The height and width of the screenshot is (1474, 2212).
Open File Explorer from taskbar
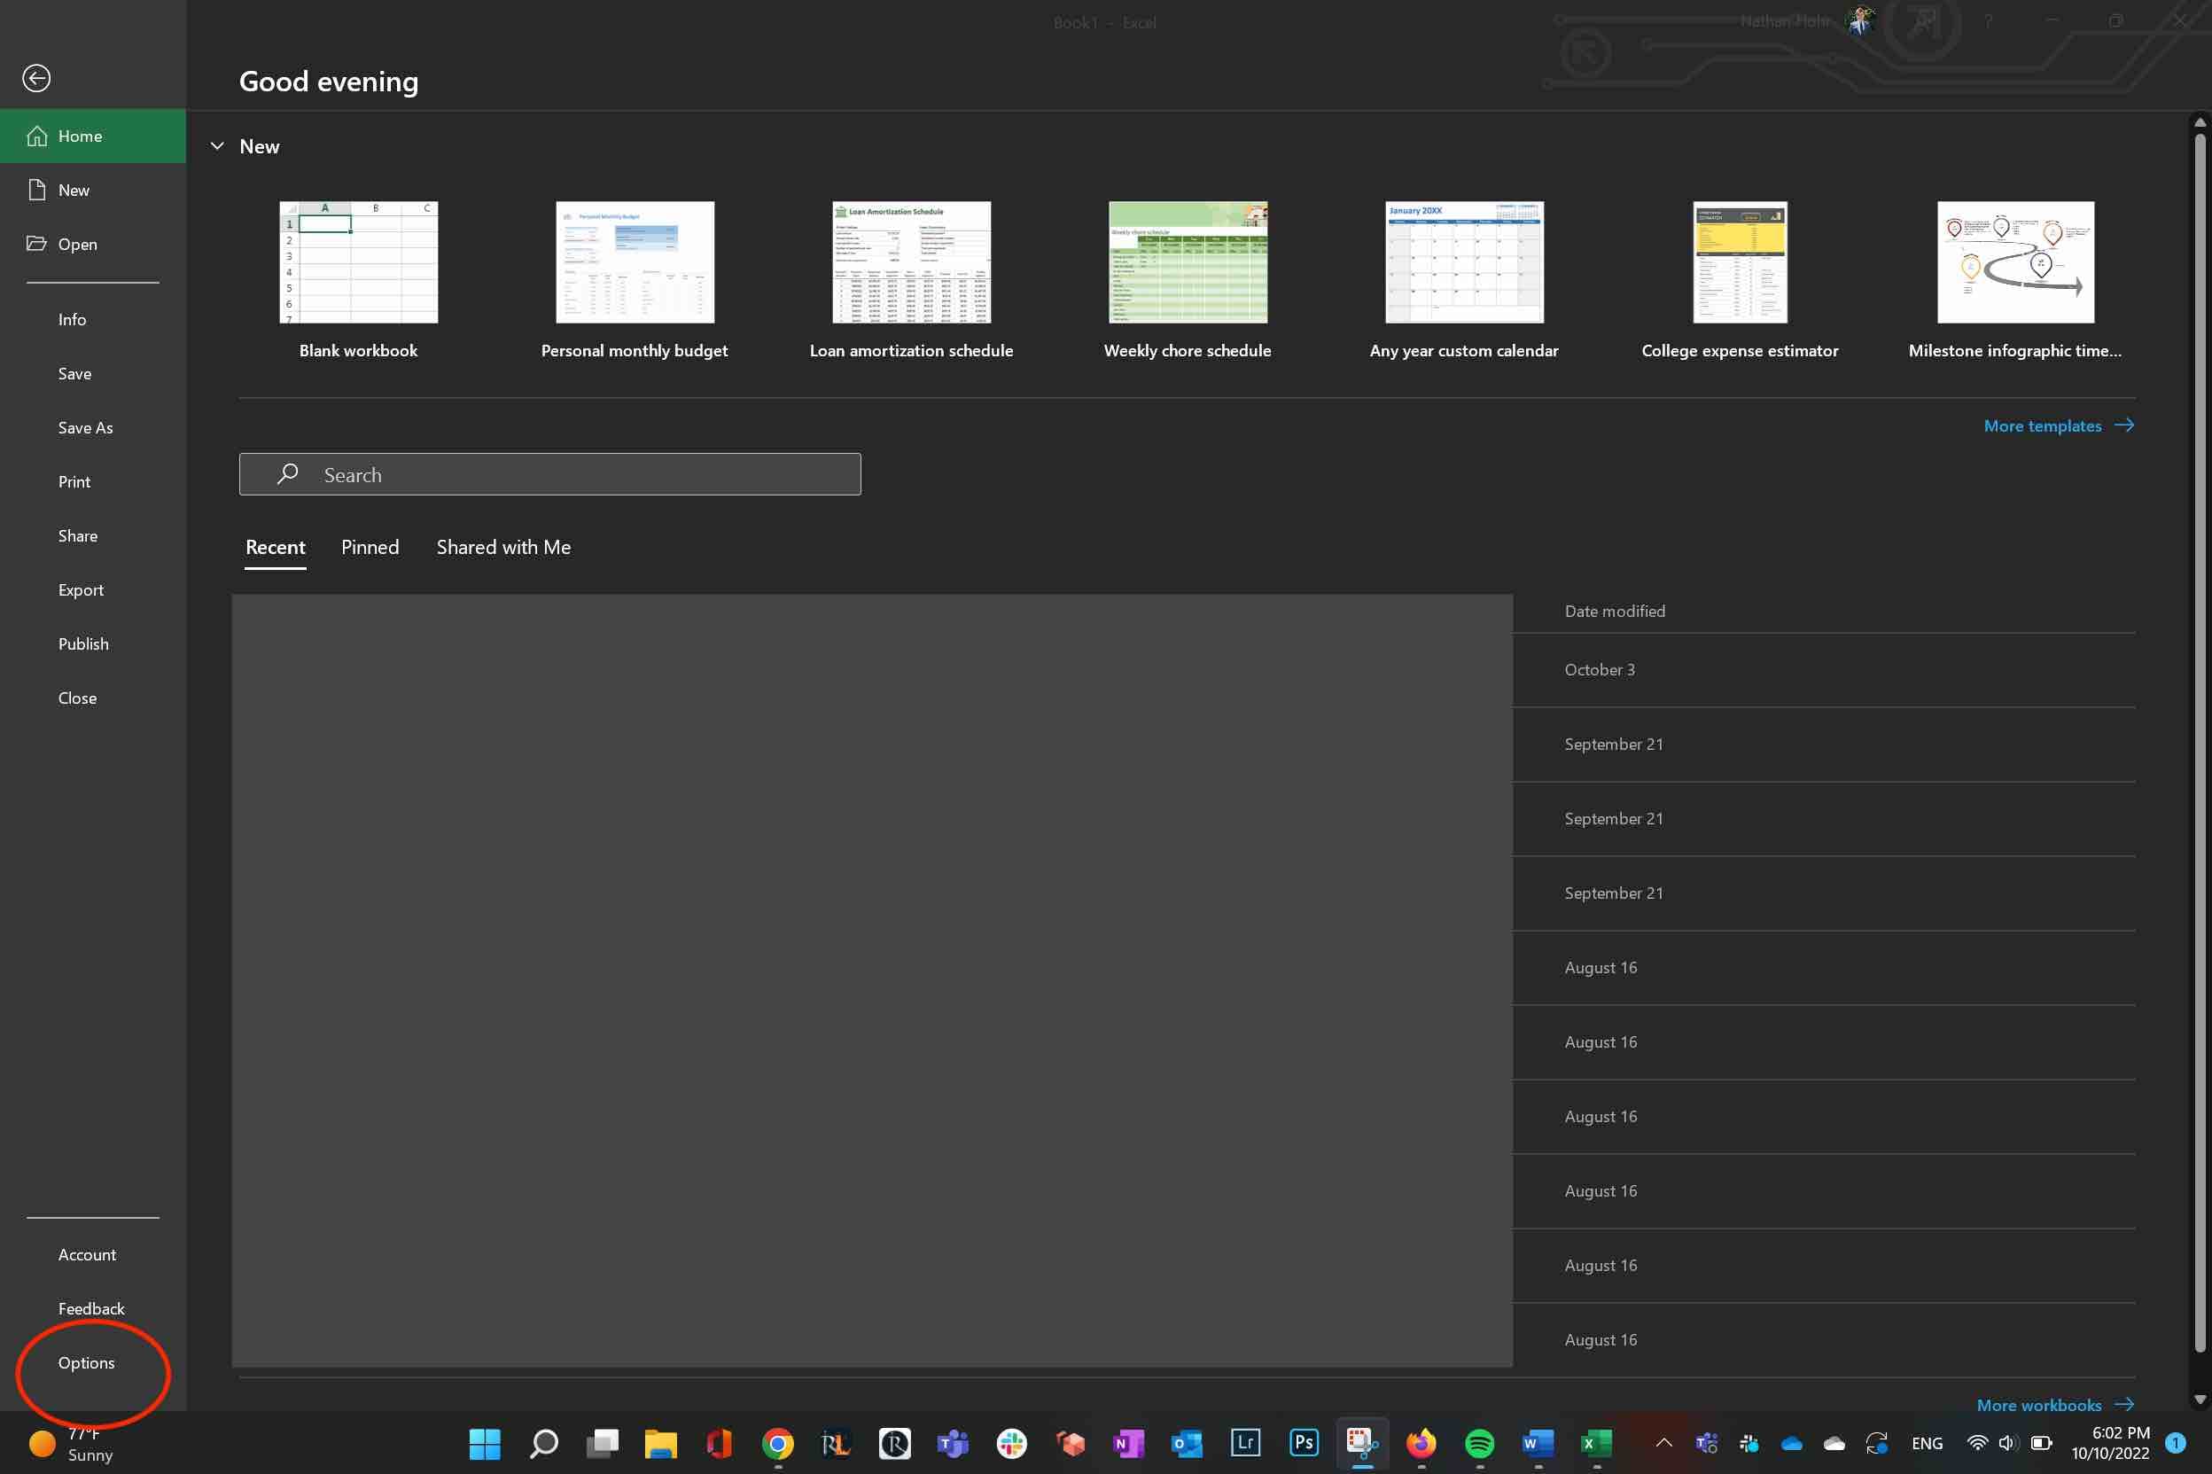click(660, 1443)
